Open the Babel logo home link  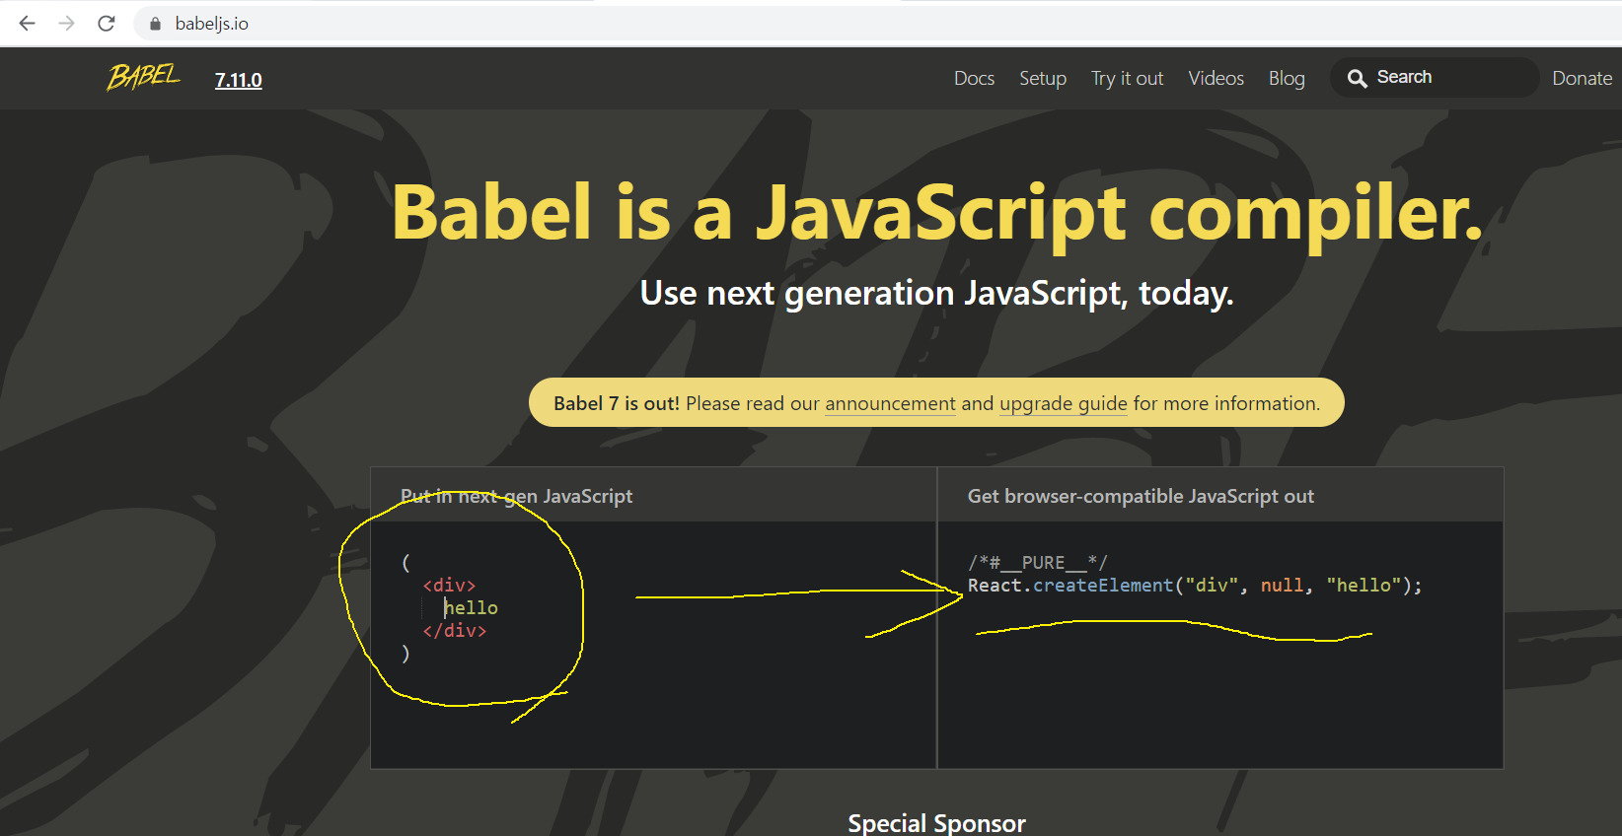coord(144,77)
